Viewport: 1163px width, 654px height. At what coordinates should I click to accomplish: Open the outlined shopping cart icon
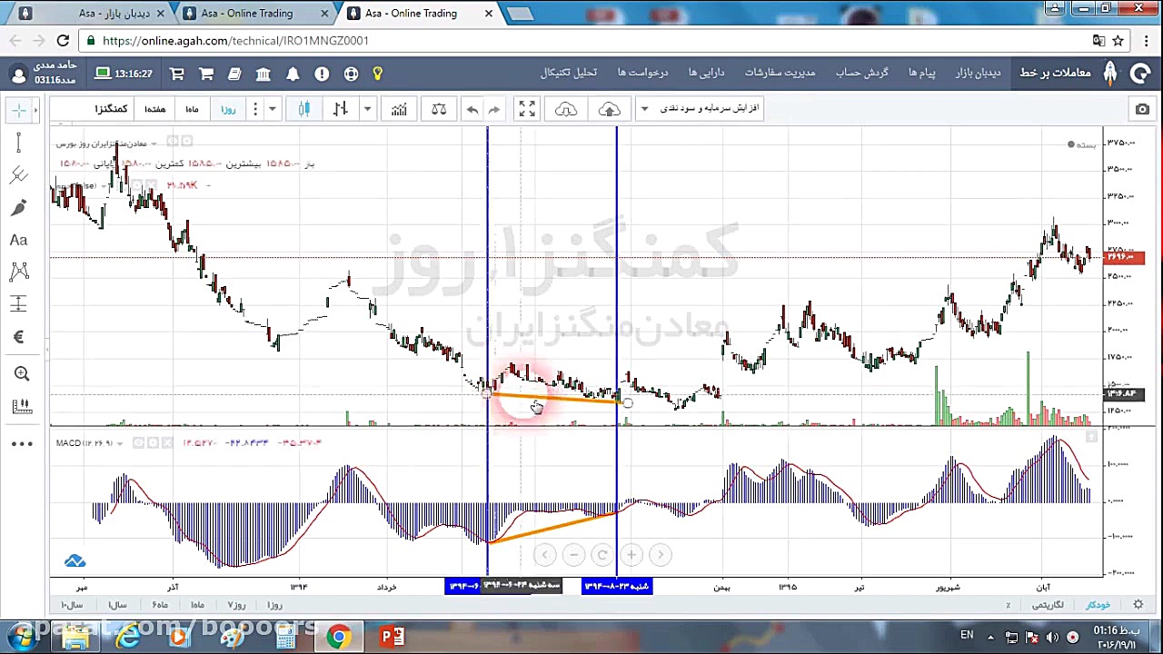coord(177,74)
